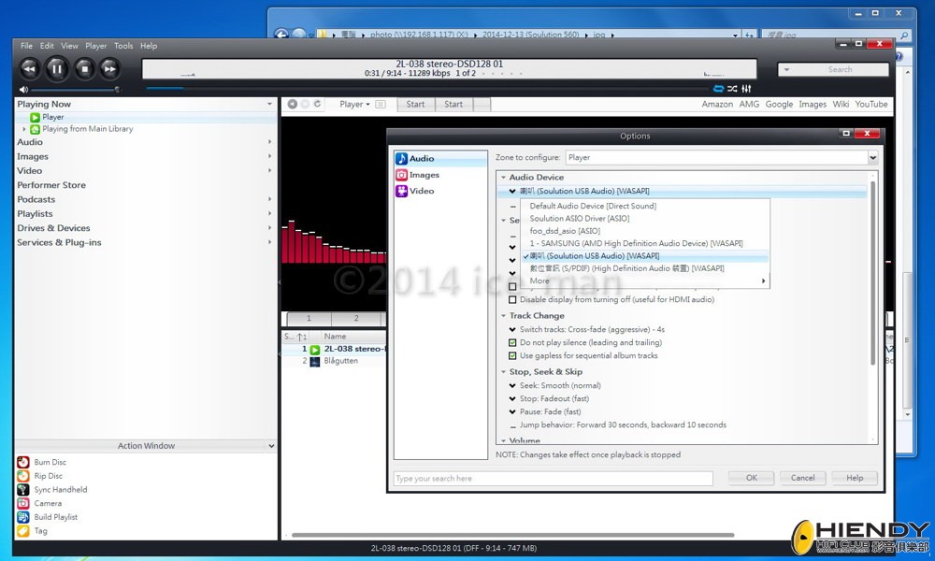Click the Options search field

click(x=553, y=479)
